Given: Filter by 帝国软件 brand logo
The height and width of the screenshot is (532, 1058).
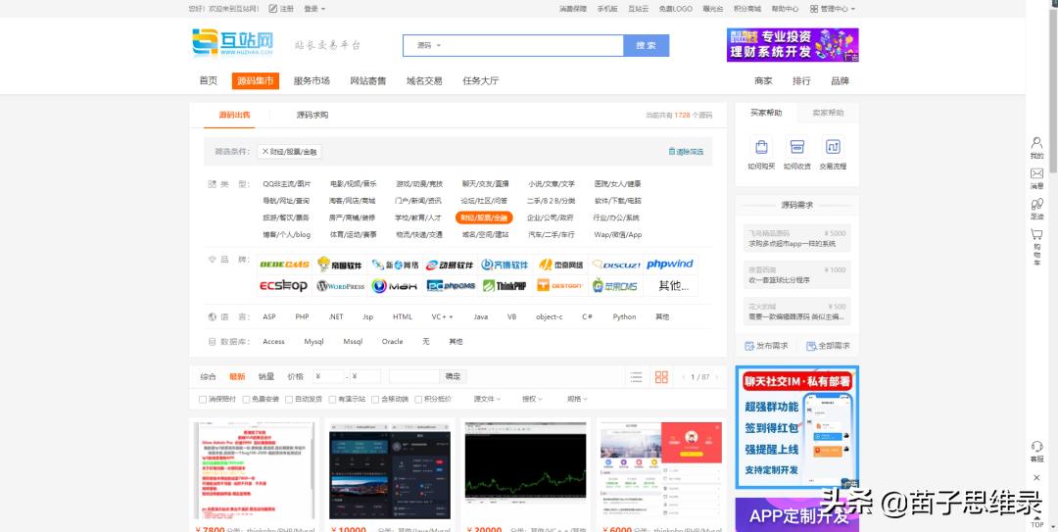Looking at the screenshot, I should [339, 265].
